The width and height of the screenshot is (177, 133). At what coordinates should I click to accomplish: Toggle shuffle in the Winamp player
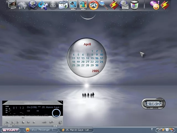60,122
